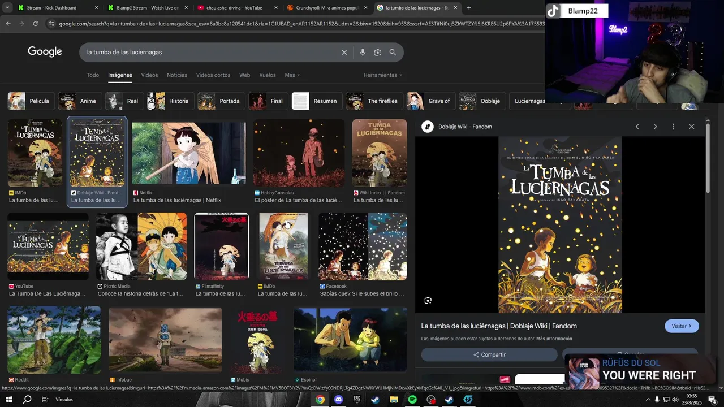Filter images by Portada chip
Image resolution: width=724 pixels, height=407 pixels.
point(222,101)
